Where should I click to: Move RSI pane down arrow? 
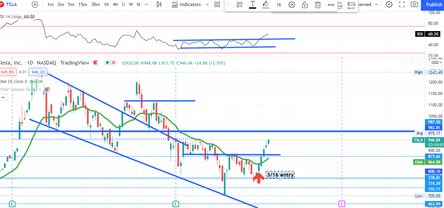click(404, 16)
